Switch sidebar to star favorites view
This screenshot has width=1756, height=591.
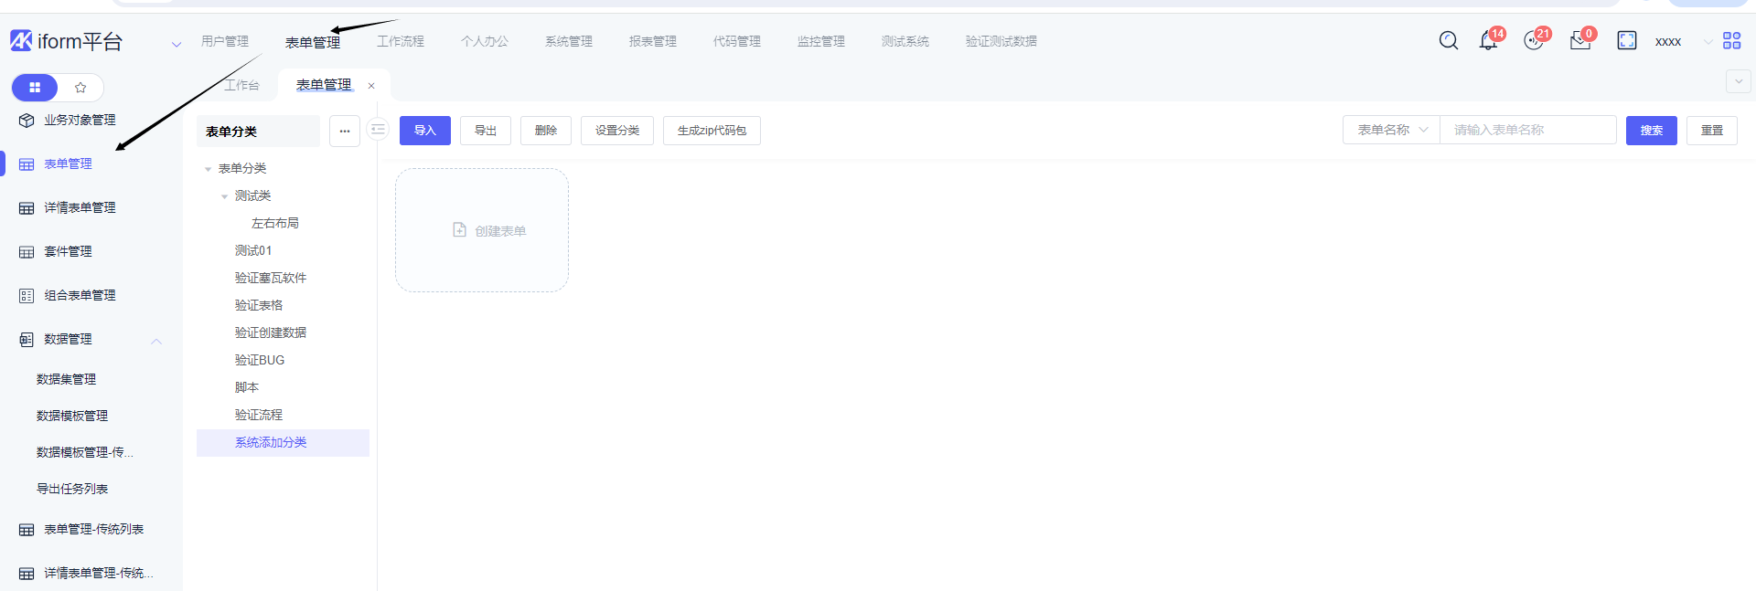pos(80,88)
